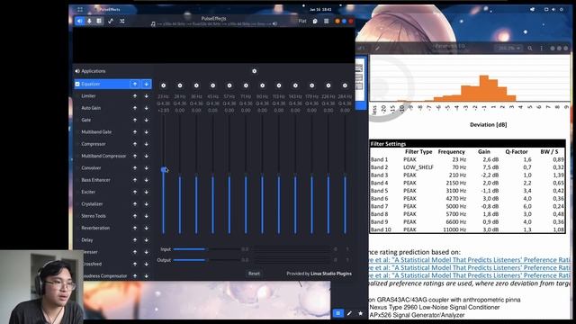Click the pause icon at bottom right

pos(338,313)
